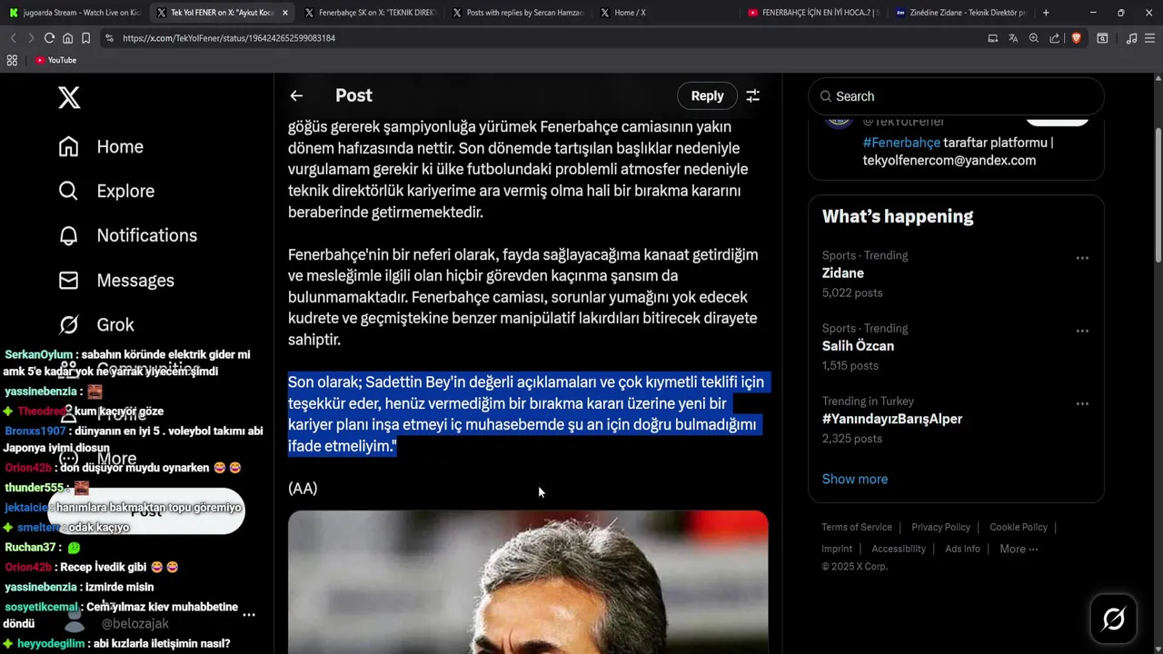Screen dimensions: 1163x654
Task: Switch to Sercan Hamzaoğlu posts tab
Action: 518,13
